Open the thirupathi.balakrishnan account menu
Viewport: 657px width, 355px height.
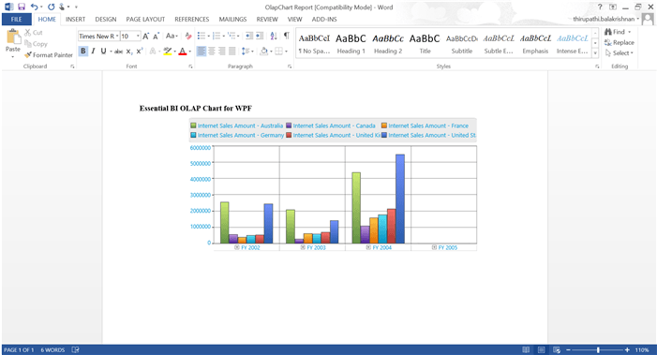[x=605, y=19]
